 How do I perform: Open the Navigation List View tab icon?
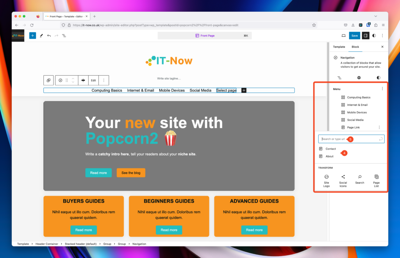coord(339,78)
